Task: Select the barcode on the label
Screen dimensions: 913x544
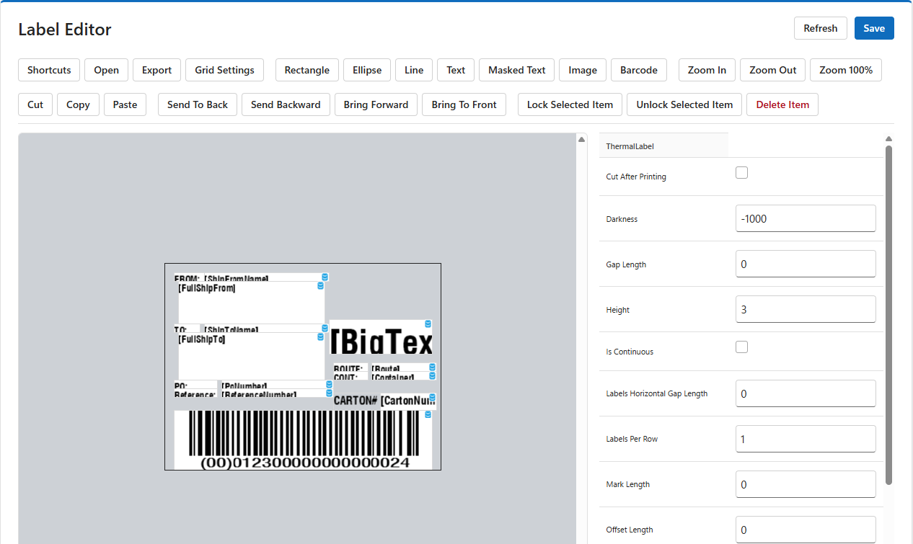Action: click(303, 440)
